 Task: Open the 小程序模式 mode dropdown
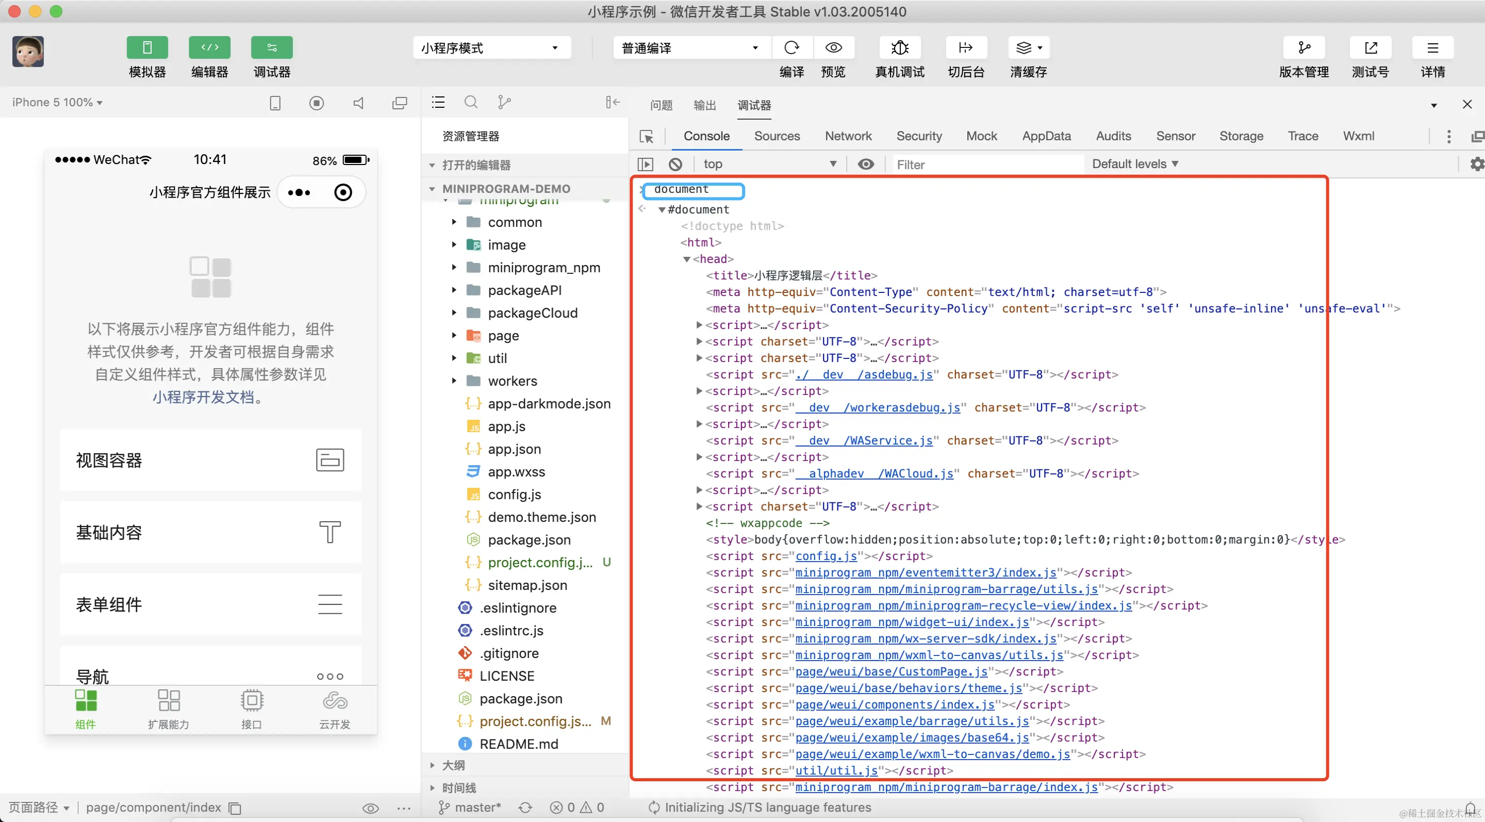click(491, 48)
